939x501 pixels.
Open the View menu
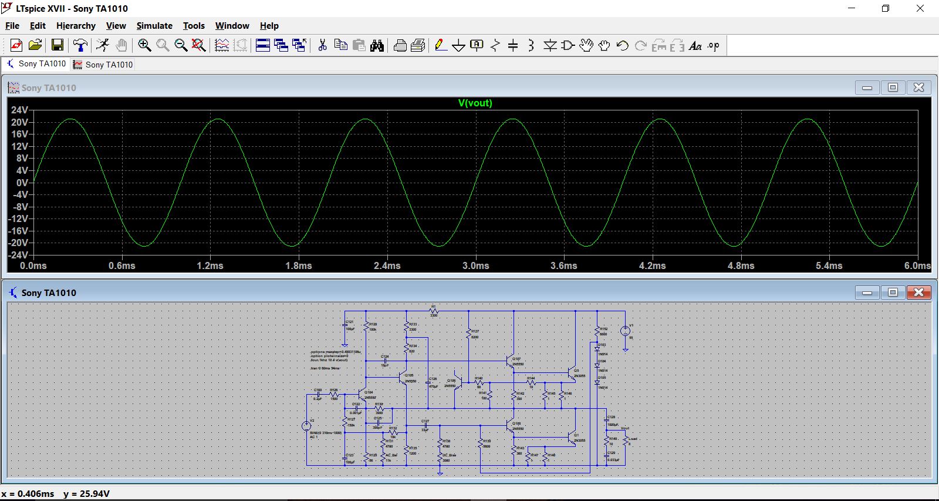116,26
